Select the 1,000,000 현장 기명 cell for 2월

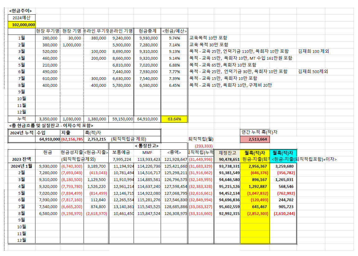click(x=72, y=45)
